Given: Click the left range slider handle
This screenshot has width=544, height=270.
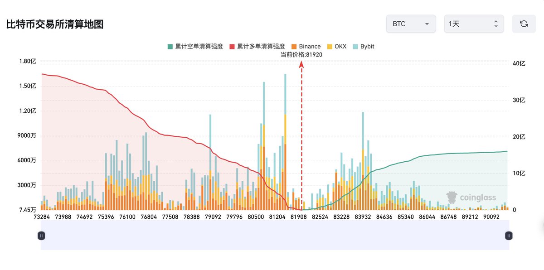Looking at the screenshot, I should pos(41,236).
